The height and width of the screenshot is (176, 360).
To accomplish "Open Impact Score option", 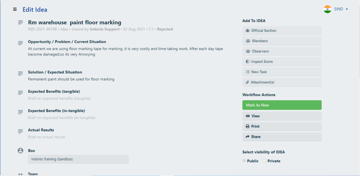I will pyautogui.click(x=282, y=62).
